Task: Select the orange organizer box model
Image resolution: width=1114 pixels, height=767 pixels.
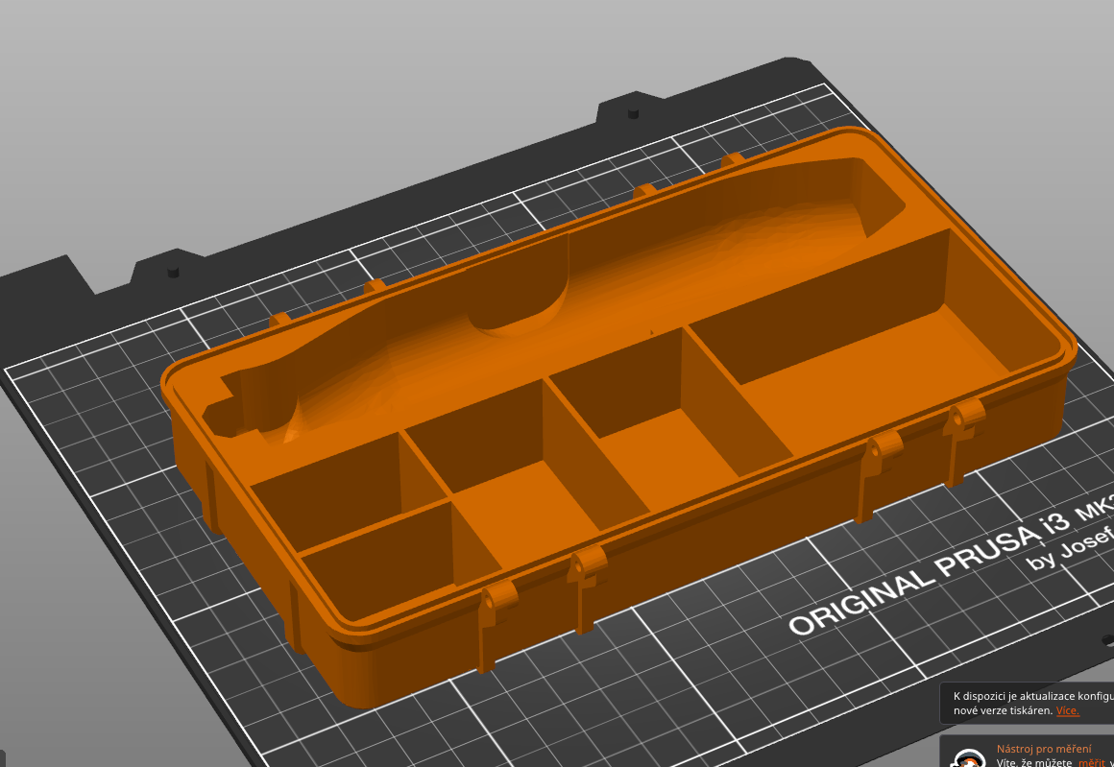Action: [617, 417]
